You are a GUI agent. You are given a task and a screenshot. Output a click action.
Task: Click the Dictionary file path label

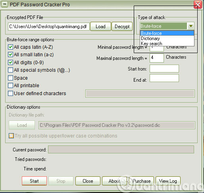27,115
